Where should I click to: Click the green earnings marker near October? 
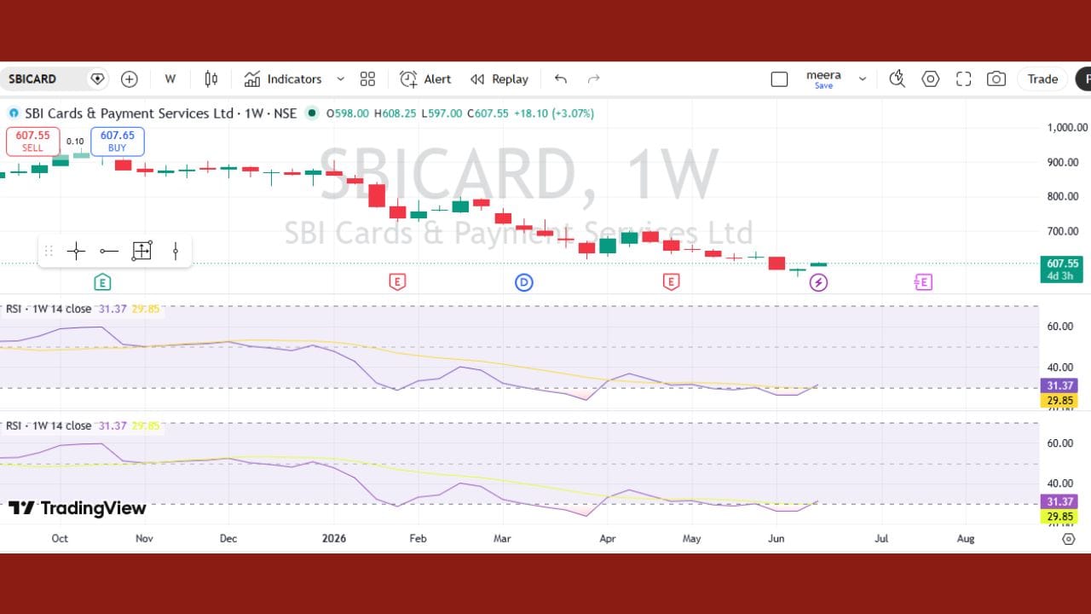pyautogui.click(x=101, y=281)
